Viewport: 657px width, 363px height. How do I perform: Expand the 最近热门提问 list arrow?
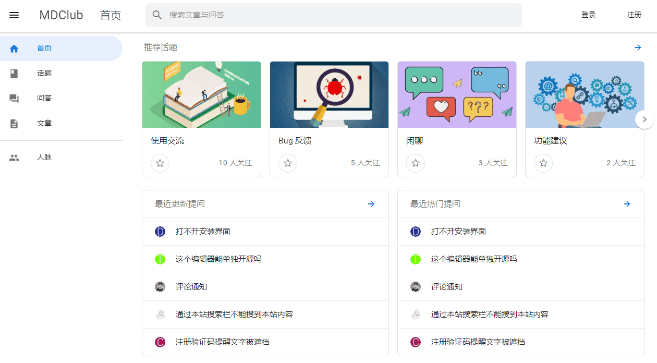pyautogui.click(x=626, y=204)
